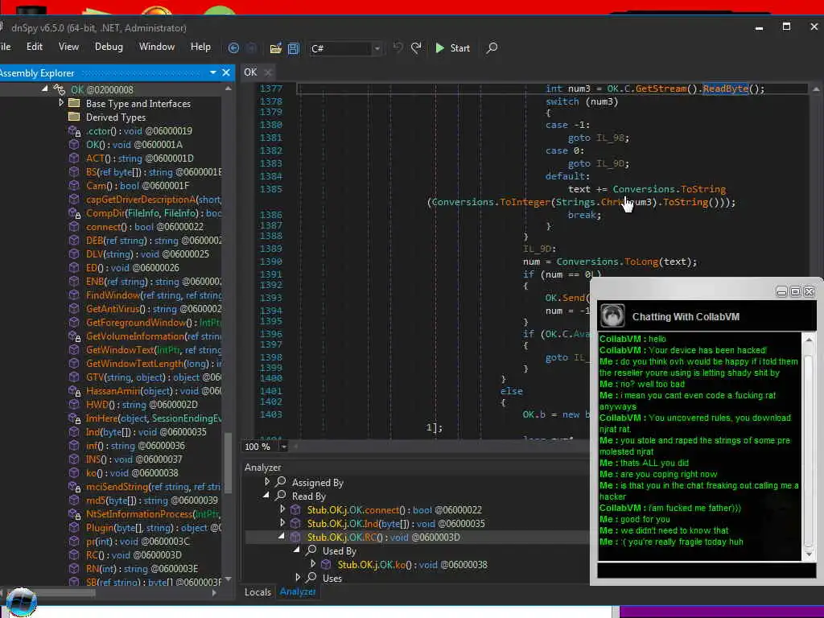Select pr(int) : void method
The height and width of the screenshot is (618, 824).
pos(138,541)
